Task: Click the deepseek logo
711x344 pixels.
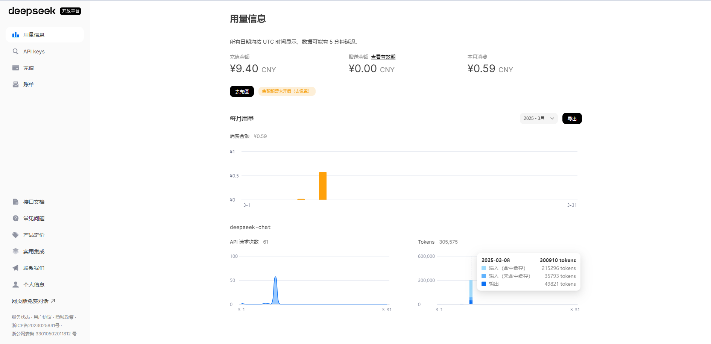Action: (32, 11)
